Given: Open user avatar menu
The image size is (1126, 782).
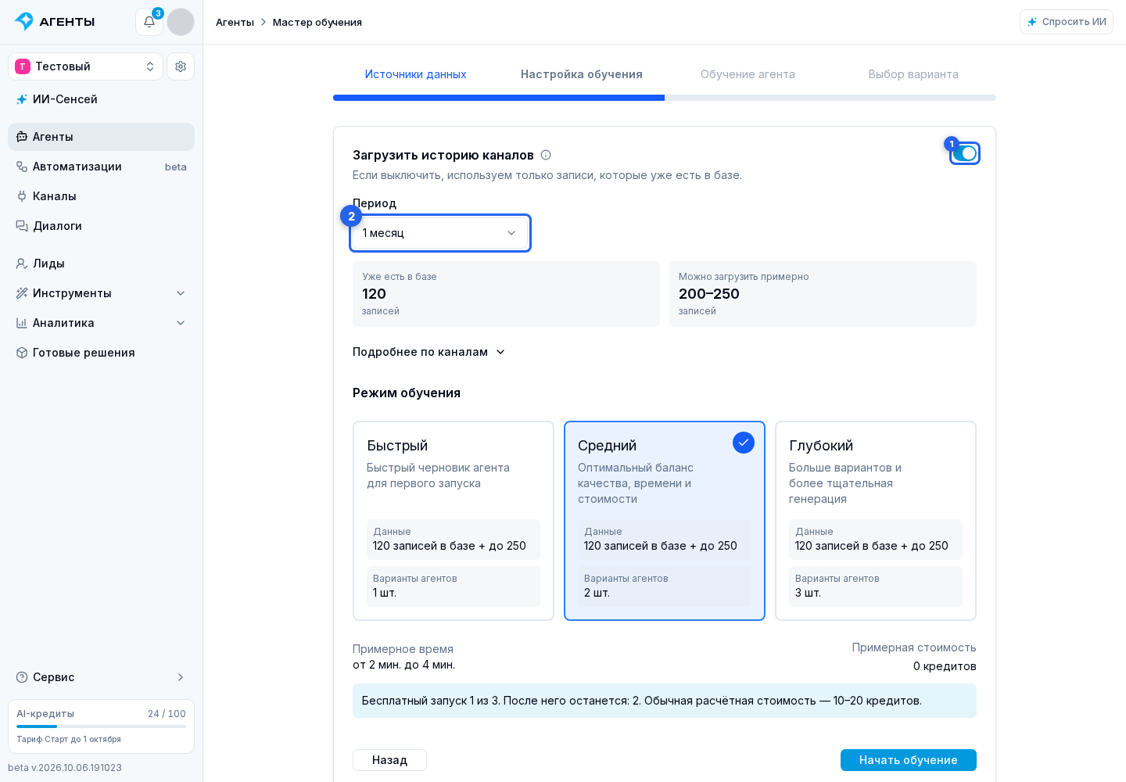Looking at the screenshot, I should (x=181, y=22).
